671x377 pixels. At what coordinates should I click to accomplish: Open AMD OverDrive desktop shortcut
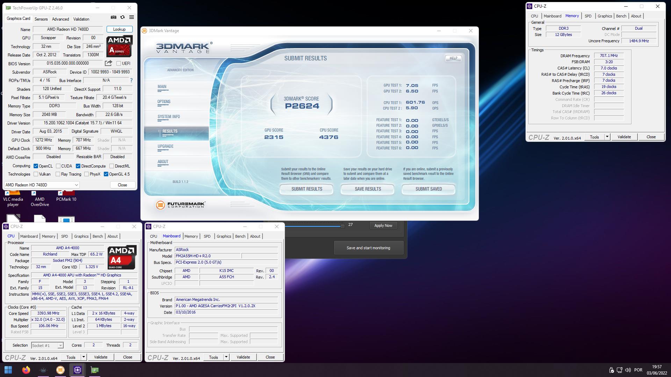[40, 198]
